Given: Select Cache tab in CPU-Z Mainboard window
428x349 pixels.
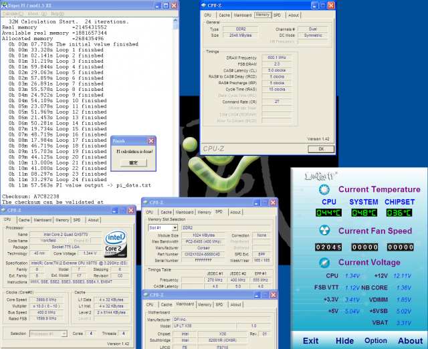Looking at the screenshot, I should coord(167,304).
